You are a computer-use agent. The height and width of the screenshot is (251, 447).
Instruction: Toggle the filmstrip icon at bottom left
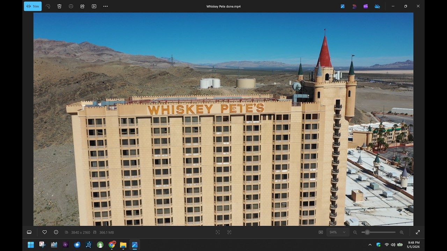pos(29,232)
